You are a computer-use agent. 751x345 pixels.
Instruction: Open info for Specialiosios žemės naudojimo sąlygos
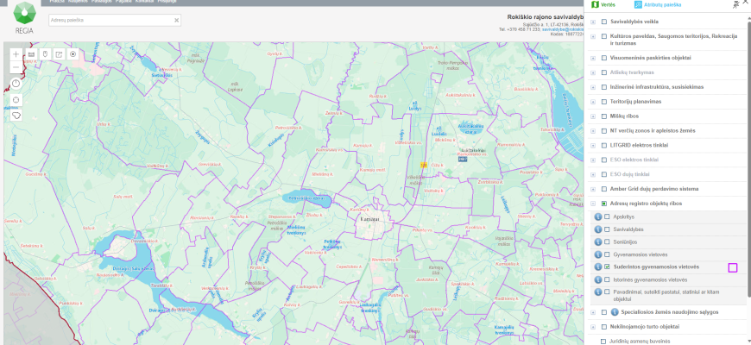(x=615, y=312)
